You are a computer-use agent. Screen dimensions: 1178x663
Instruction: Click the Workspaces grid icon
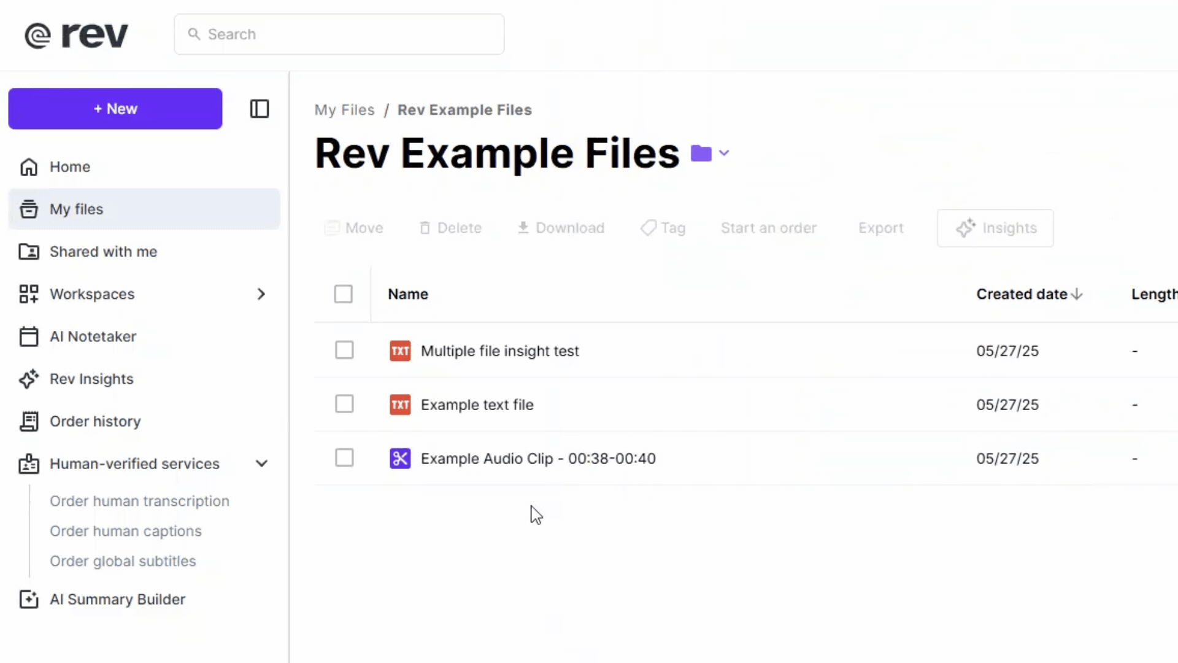pos(29,294)
